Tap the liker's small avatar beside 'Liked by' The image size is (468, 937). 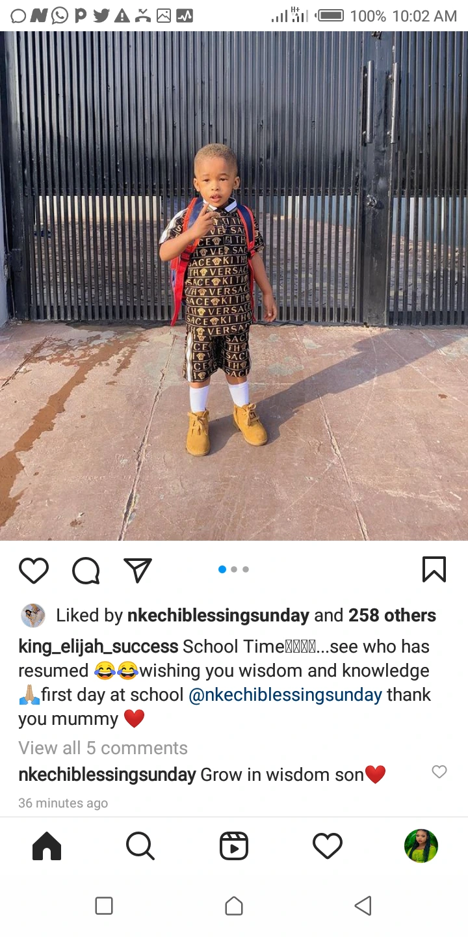(33, 615)
